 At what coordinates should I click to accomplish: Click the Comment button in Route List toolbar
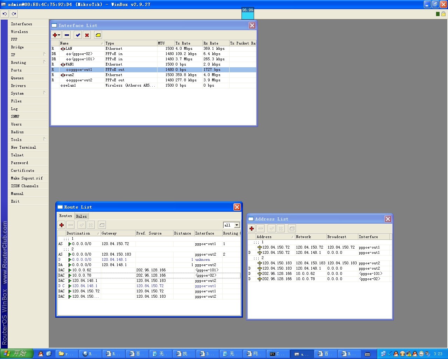(102, 225)
